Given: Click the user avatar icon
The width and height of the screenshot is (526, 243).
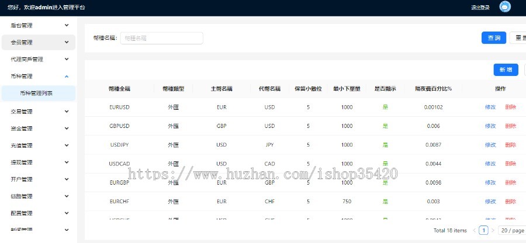Looking at the screenshot, I should click(505, 6).
